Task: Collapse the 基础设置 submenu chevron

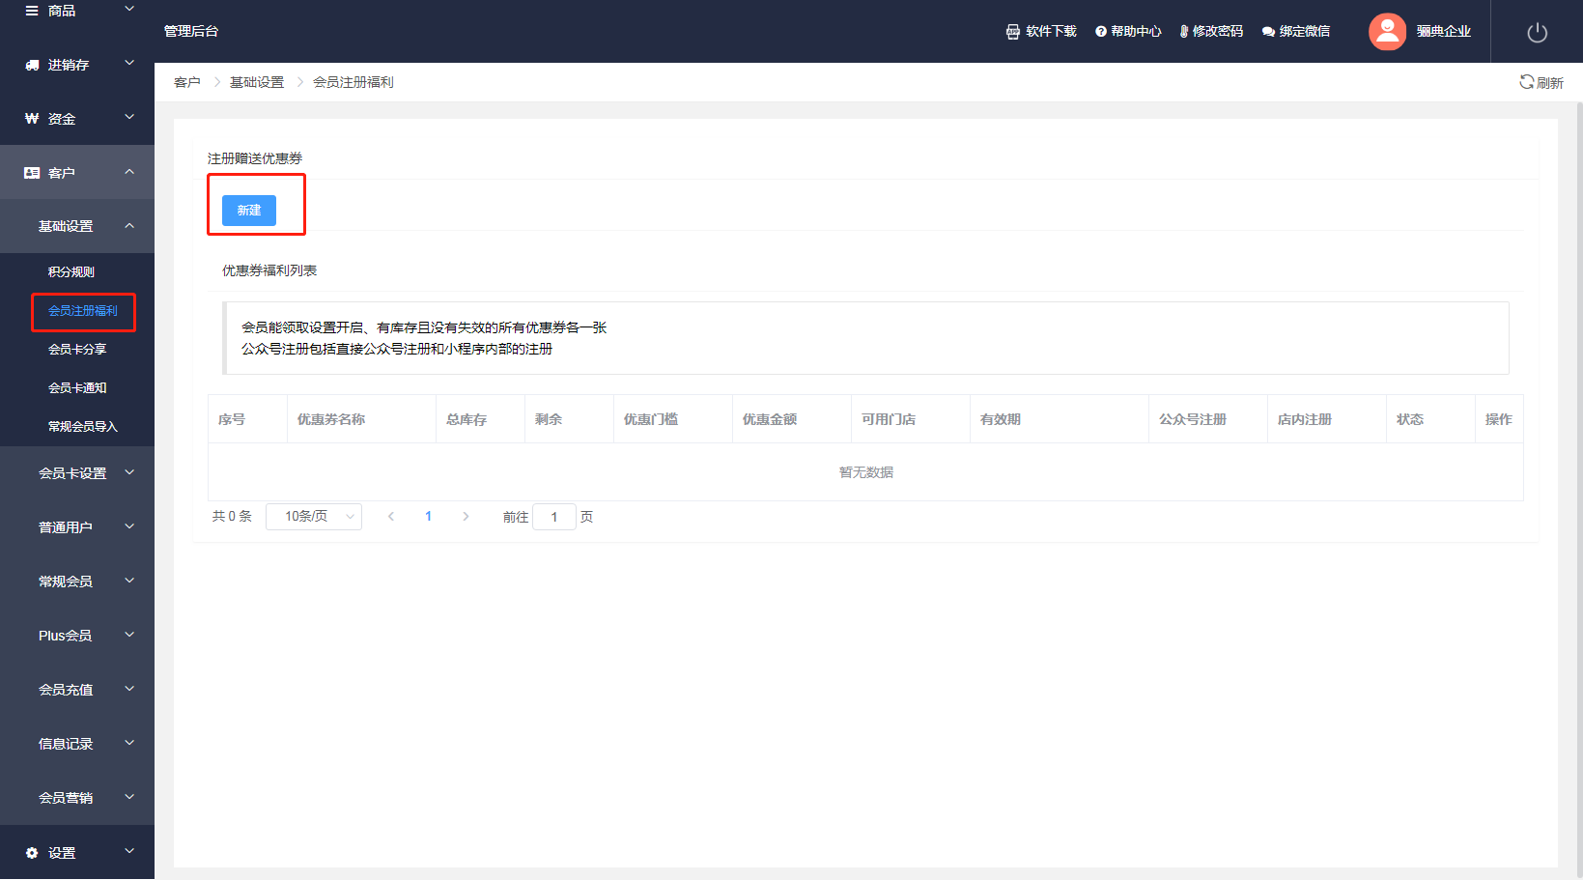Action: click(x=129, y=226)
